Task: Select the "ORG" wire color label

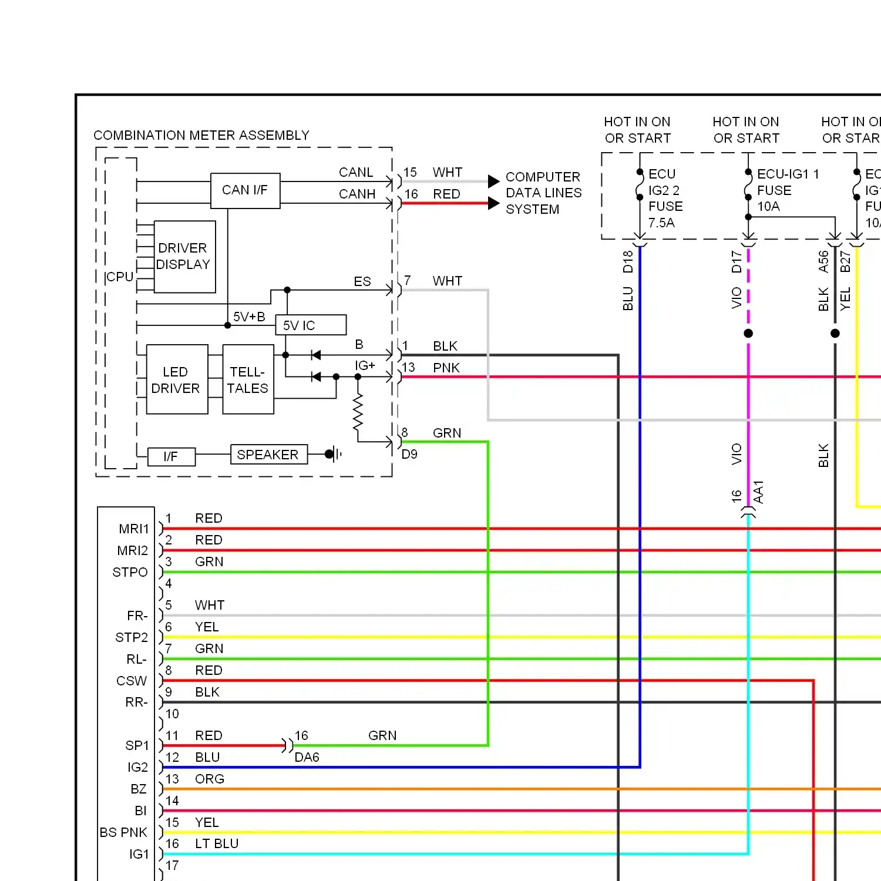Action: [x=210, y=779]
